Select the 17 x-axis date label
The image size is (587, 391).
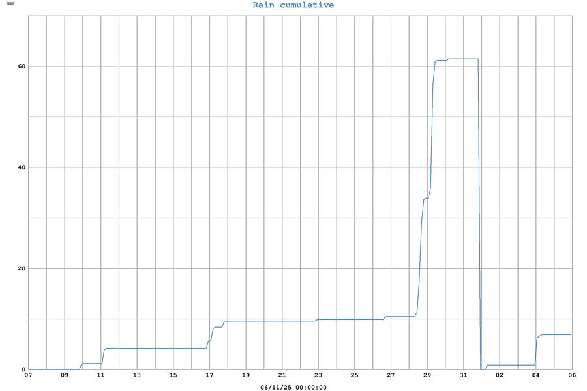(x=209, y=376)
